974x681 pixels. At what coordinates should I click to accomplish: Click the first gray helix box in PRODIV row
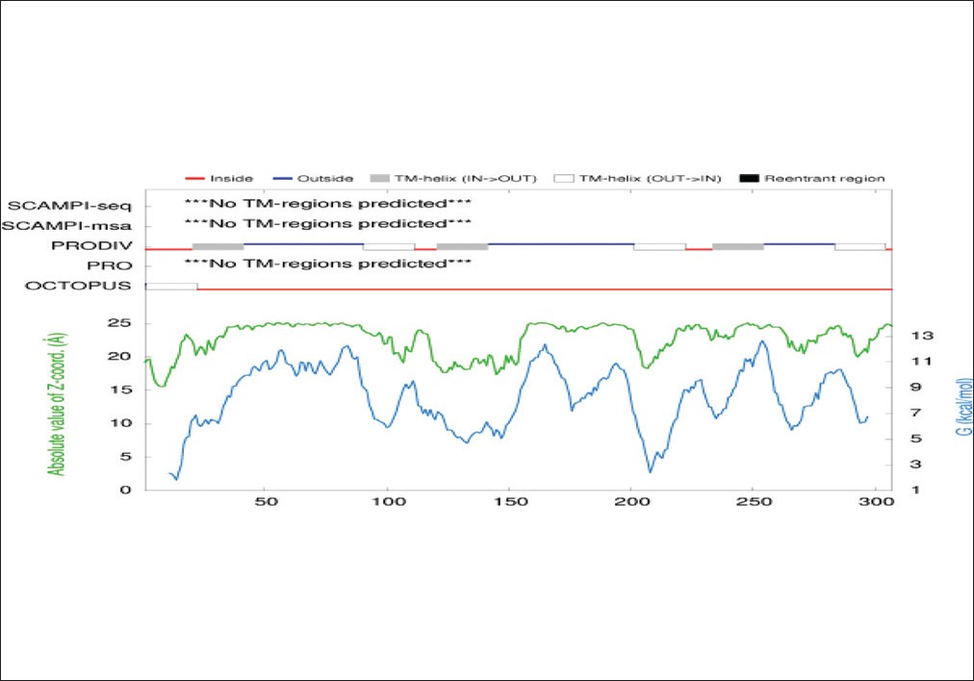tap(218, 247)
